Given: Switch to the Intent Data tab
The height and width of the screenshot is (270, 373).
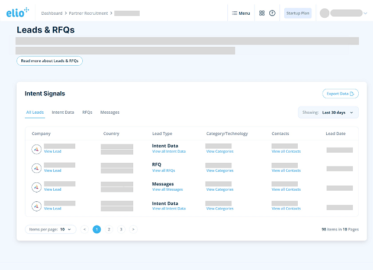Looking at the screenshot, I should (63, 112).
